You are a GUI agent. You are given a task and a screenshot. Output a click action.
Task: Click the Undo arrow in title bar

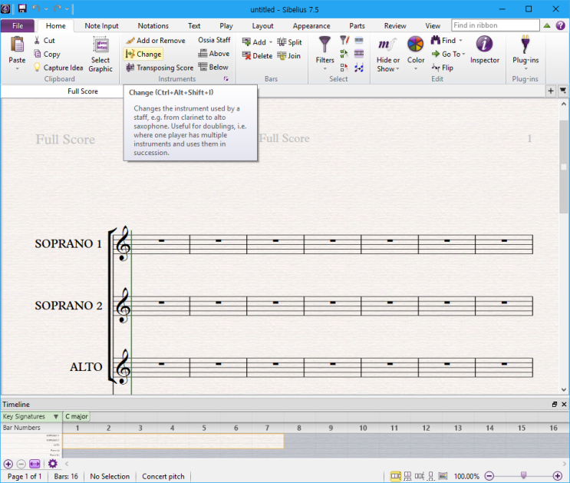tap(36, 8)
